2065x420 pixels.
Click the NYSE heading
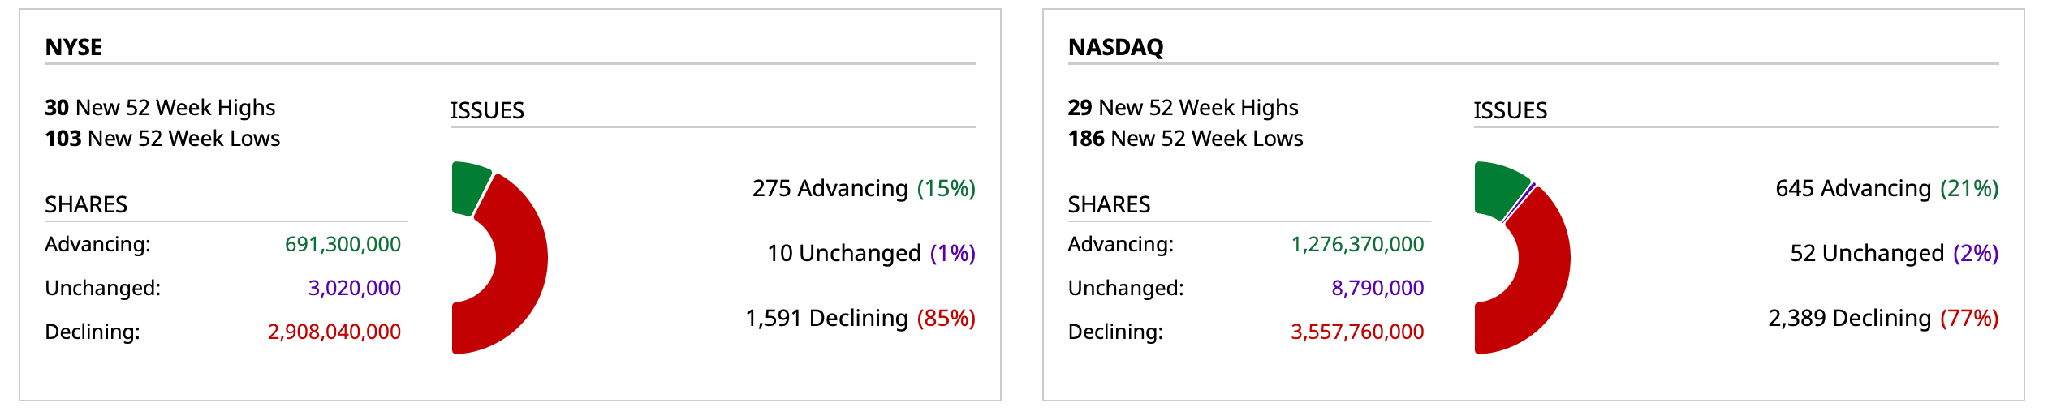pyautogui.click(x=74, y=47)
